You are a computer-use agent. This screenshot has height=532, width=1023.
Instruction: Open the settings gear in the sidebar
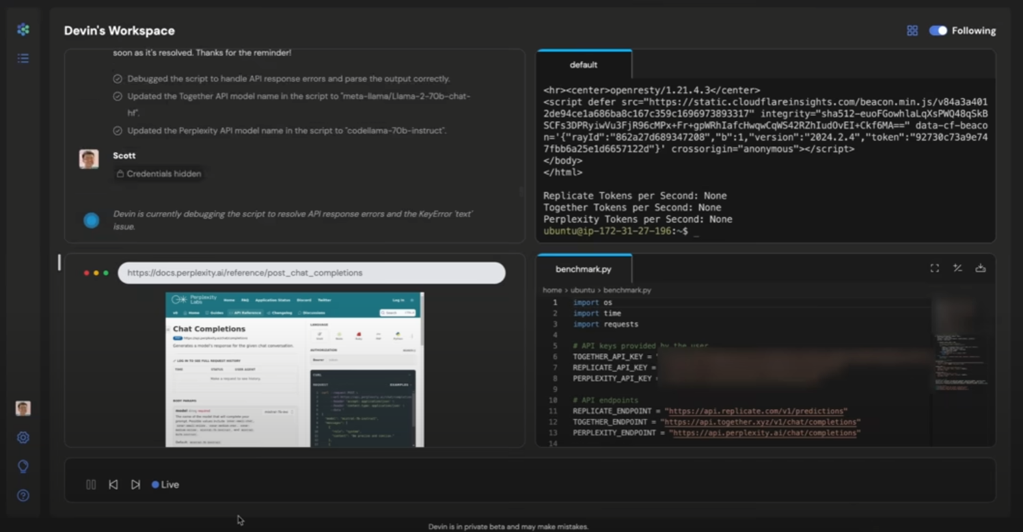23,438
